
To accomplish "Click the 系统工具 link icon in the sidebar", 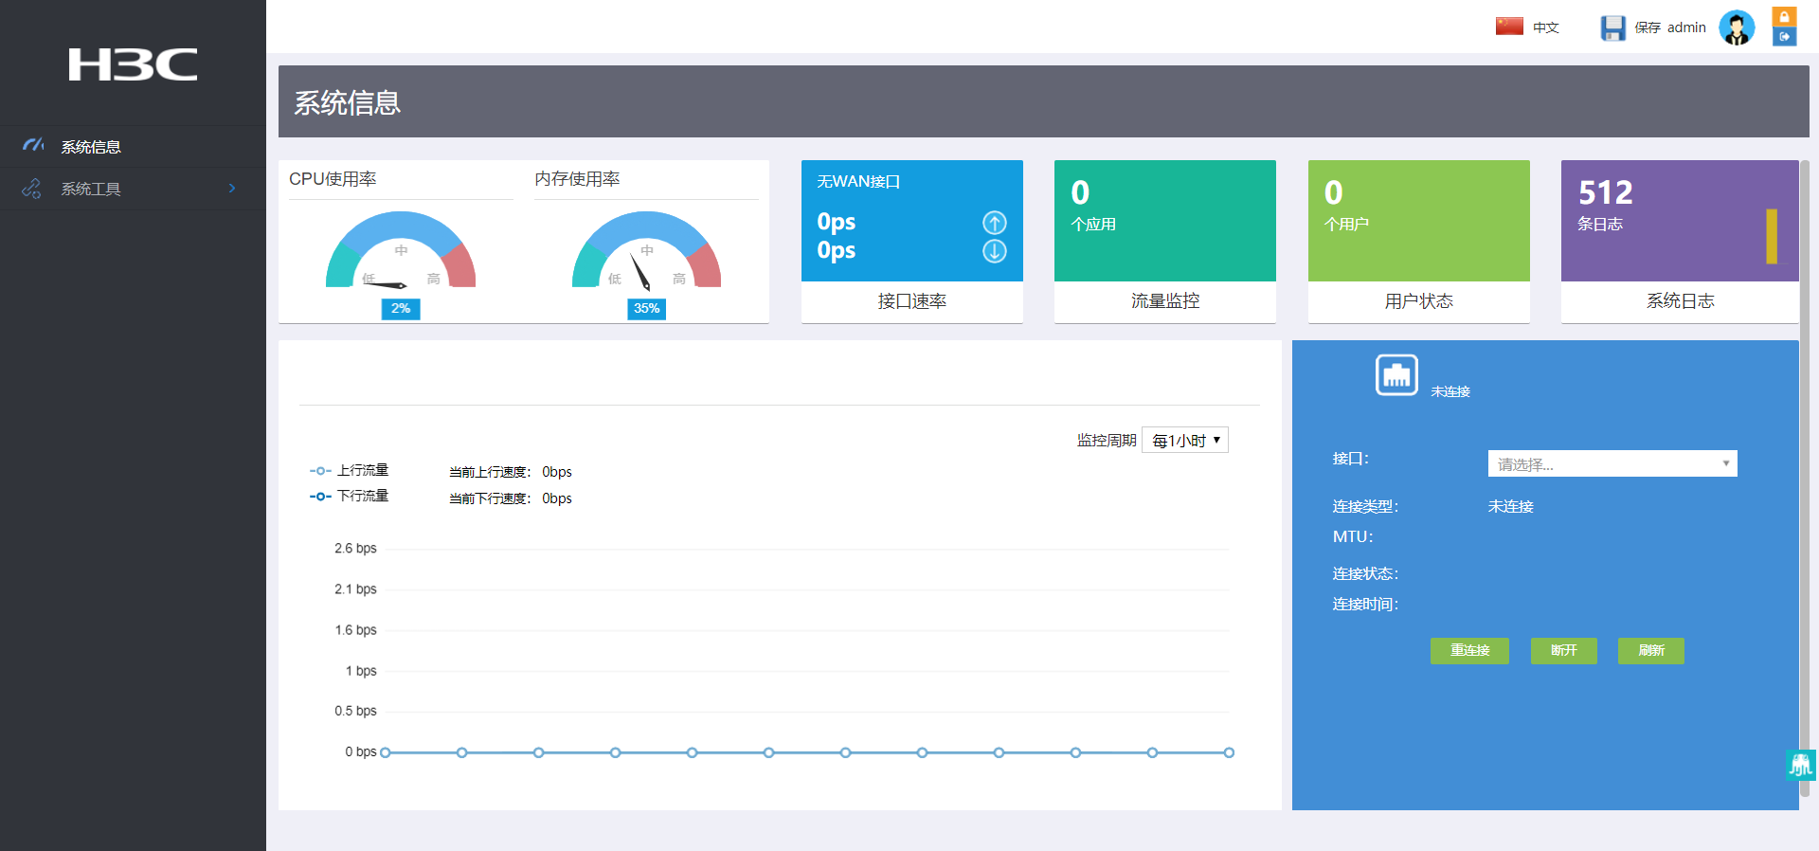I will pyautogui.click(x=32, y=189).
